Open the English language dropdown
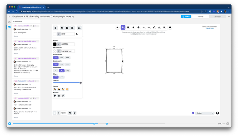The image size is (238, 136). tap(205, 113)
